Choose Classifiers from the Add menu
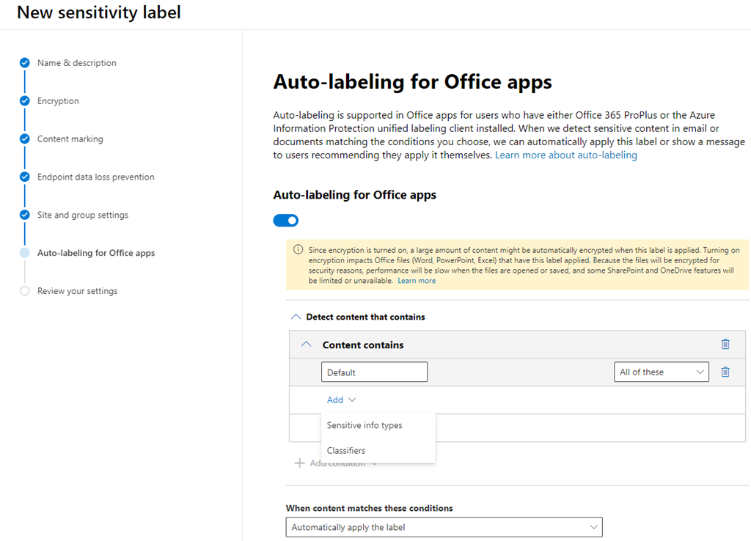Screen dimensions: 751x541 pyautogui.click(x=346, y=451)
